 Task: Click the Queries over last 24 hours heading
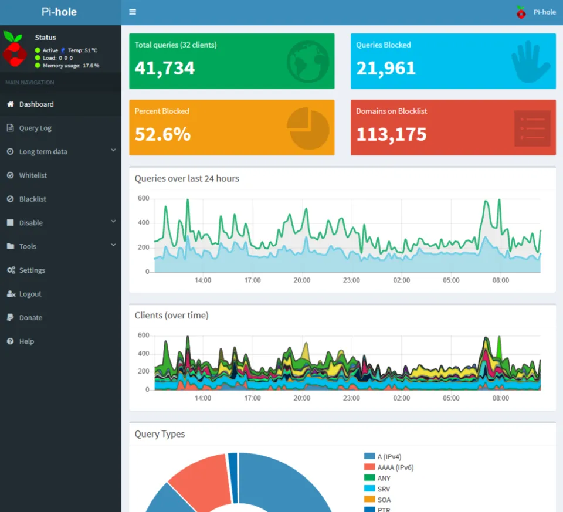186,178
